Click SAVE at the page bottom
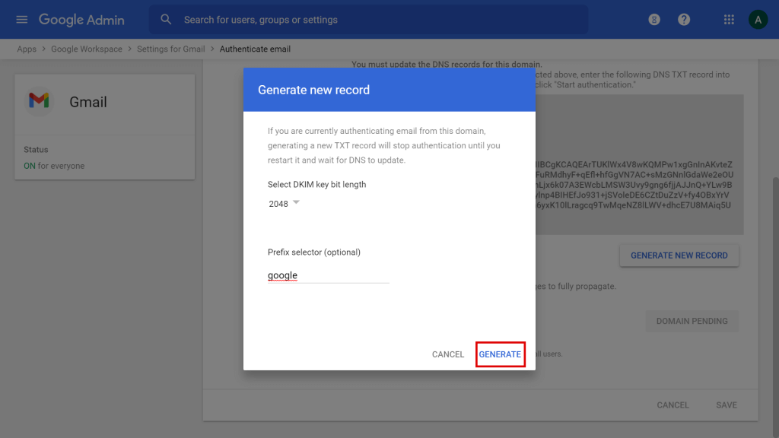 [x=727, y=405]
